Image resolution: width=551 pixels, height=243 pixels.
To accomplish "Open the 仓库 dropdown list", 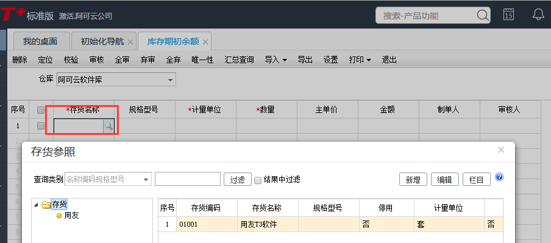I will pos(169,80).
